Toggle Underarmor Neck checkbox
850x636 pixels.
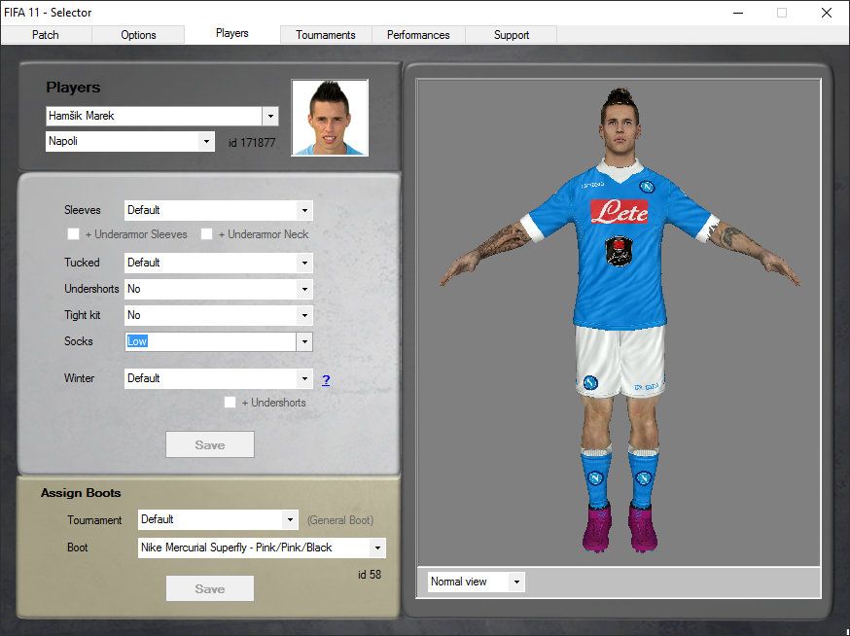pyautogui.click(x=207, y=234)
